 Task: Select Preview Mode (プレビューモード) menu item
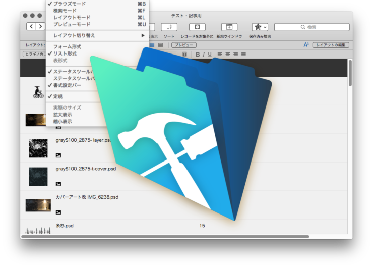pyautogui.click(x=97, y=24)
